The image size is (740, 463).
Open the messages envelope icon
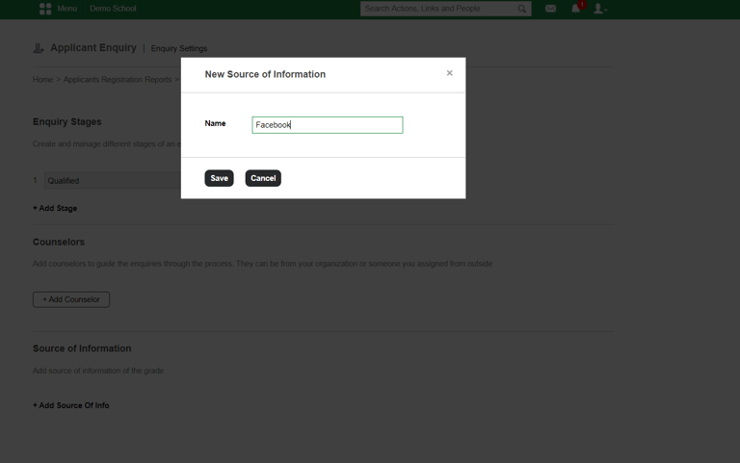coord(550,9)
